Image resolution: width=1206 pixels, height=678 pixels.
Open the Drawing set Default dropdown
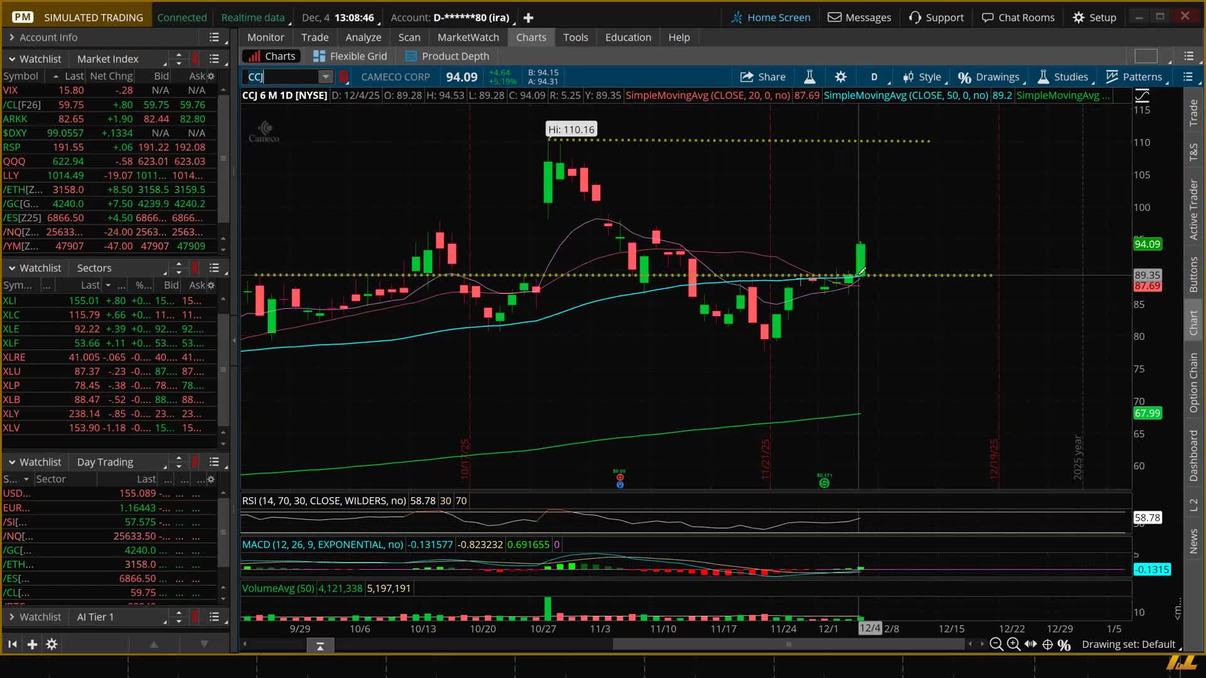pyautogui.click(x=1129, y=644)
